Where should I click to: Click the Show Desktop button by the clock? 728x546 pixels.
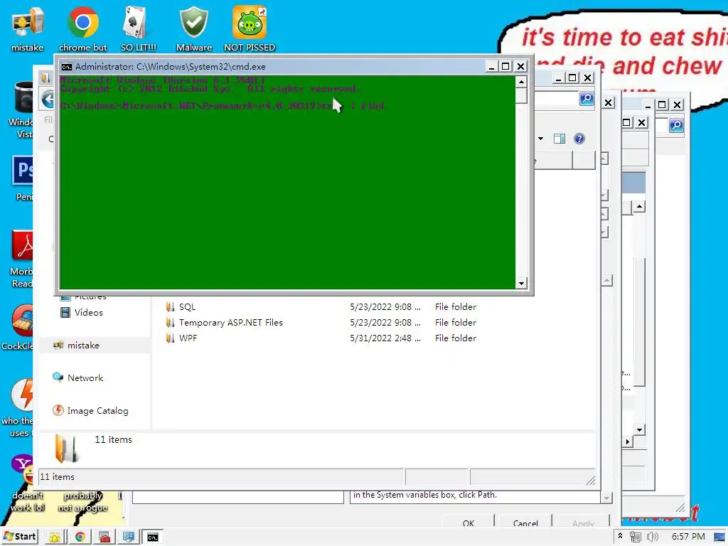719,537
